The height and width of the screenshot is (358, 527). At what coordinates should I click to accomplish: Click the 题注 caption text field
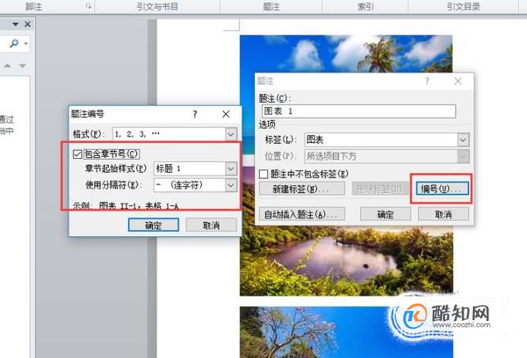(359, 111)
